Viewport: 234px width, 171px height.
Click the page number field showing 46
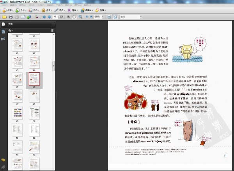click(55, 17)
